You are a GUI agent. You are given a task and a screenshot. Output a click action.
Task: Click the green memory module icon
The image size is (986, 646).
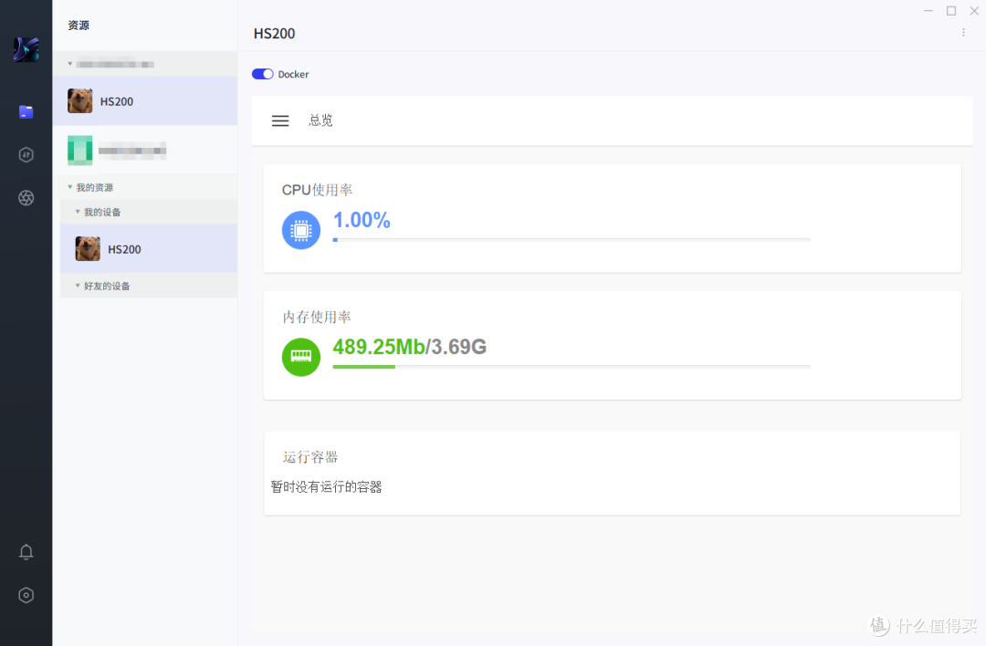pos(301,357)
